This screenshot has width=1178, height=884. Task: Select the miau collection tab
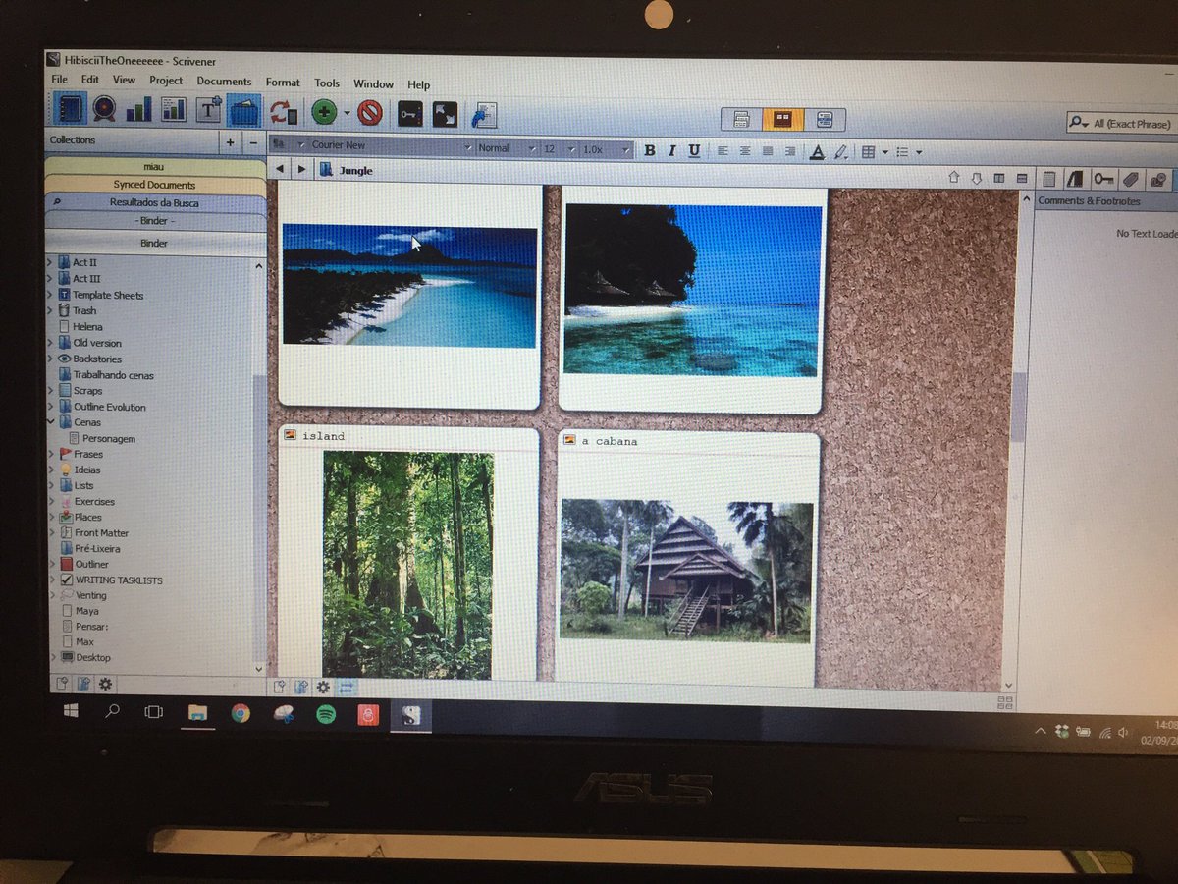153,168
